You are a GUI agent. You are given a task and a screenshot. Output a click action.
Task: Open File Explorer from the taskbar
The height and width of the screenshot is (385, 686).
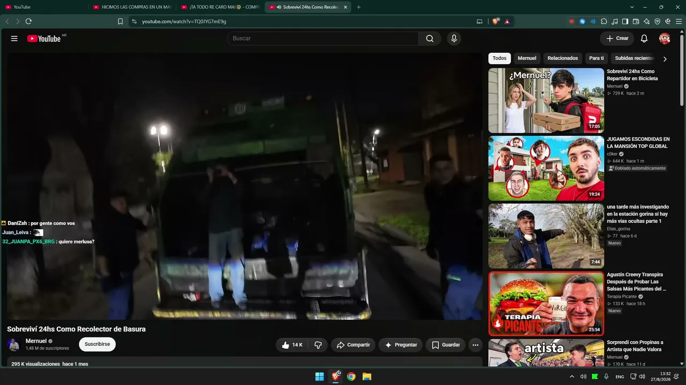click(367, 376)
